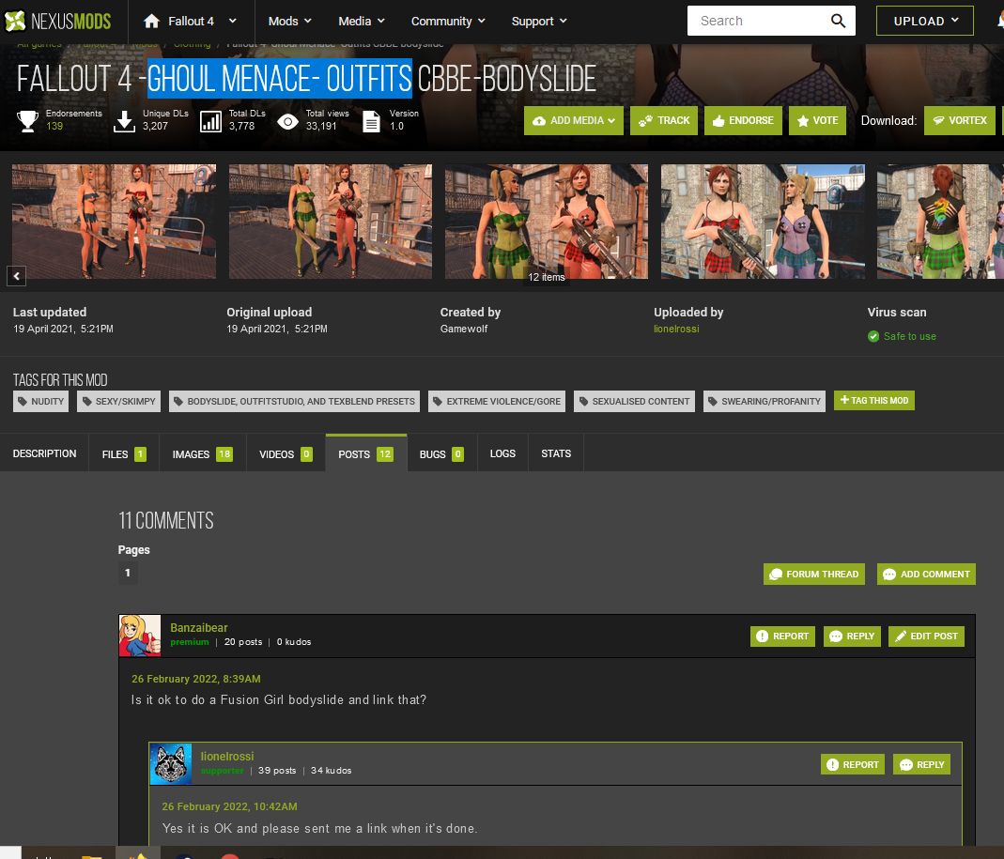Click the '11 COMMENTS' heading text
This screenshot has width=1004, height=859.
pos(166,520)
